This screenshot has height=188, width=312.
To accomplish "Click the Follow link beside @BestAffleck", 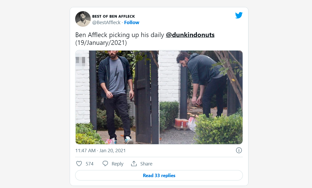I will 132,23.
